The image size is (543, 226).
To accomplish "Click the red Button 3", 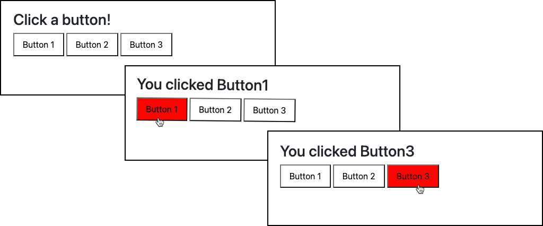I will (x=413, y=176).
